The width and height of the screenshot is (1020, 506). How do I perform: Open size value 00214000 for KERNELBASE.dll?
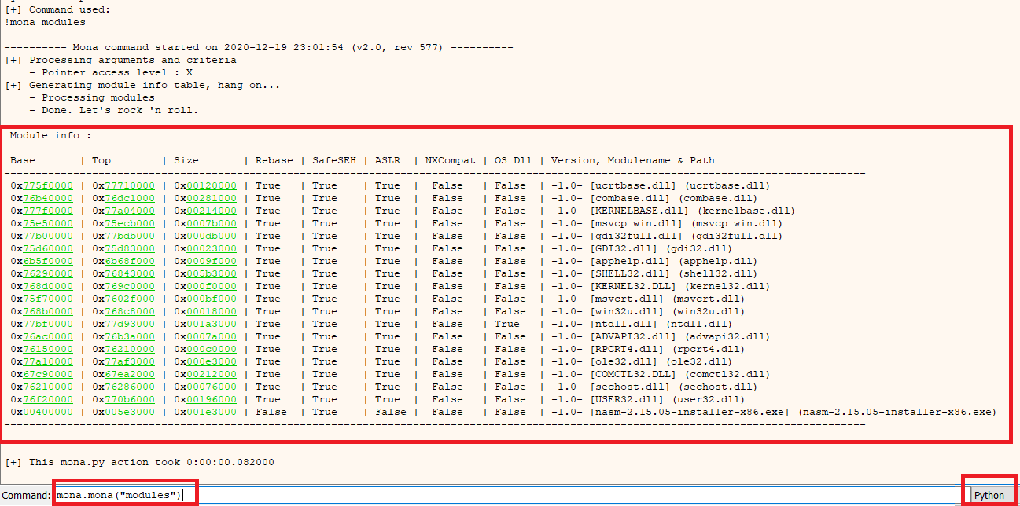click(212, 211)
